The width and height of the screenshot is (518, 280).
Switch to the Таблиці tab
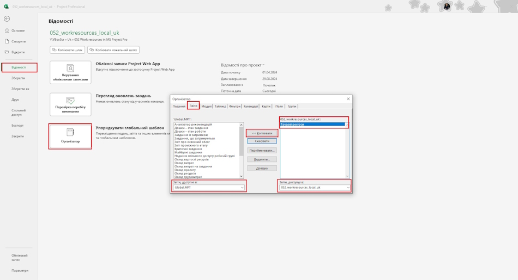(220, 107)
